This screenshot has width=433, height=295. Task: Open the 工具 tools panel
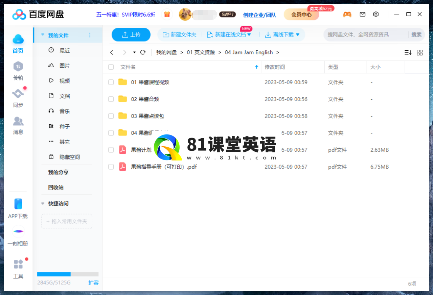18,269
